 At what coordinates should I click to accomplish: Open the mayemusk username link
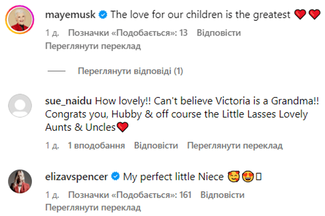[71, 15]
